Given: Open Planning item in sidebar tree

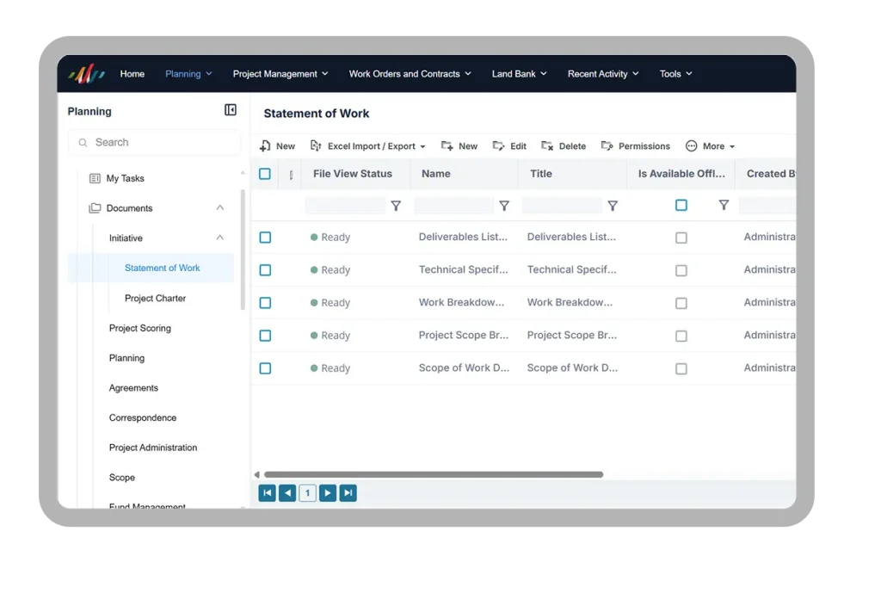Looking at the screenshot, I should click(x=126, y=358).
